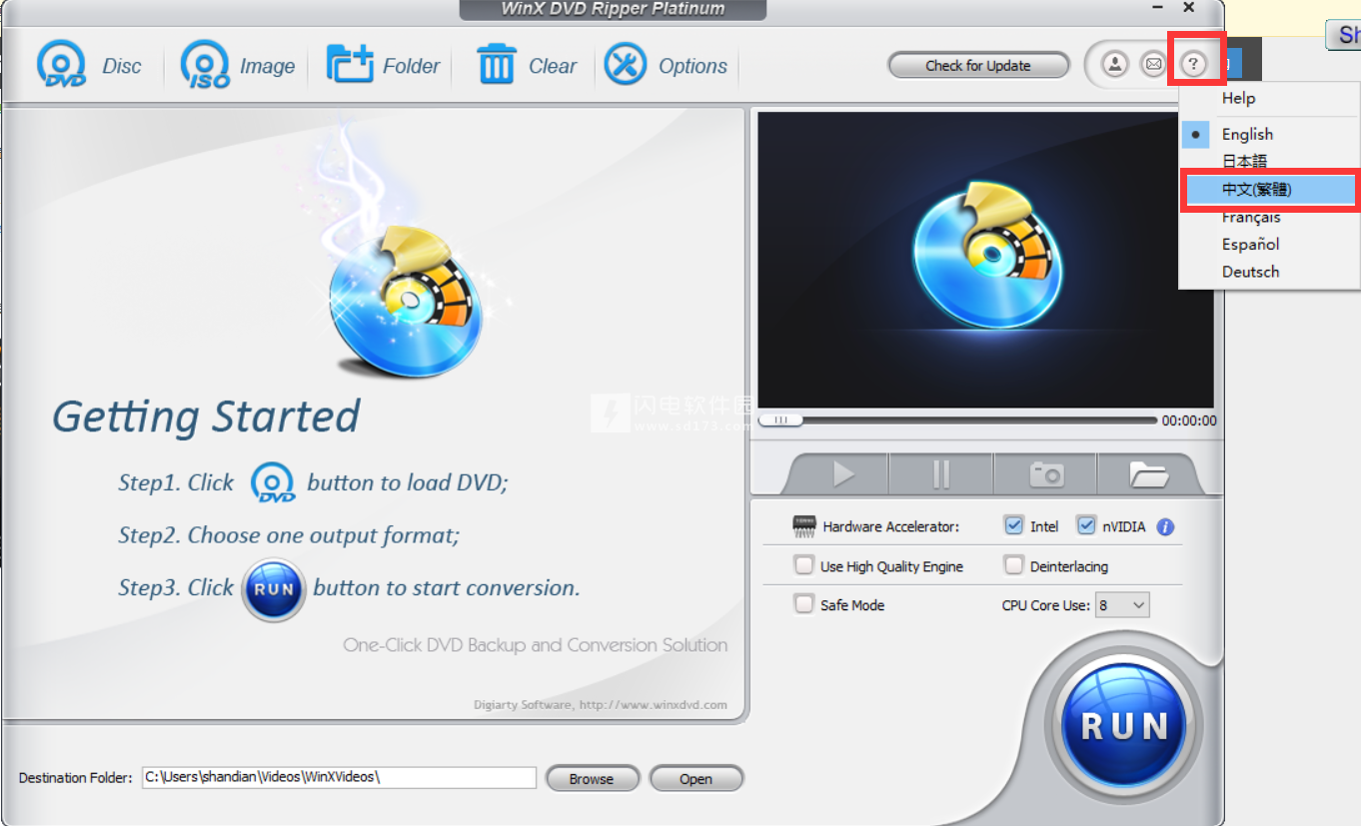Open the Digiarty Software winxdvd.com link

(x=600, y=705)
